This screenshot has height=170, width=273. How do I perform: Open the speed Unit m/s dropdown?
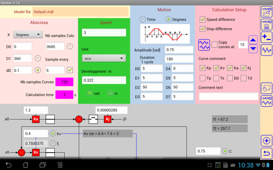[x=104, y=59]
